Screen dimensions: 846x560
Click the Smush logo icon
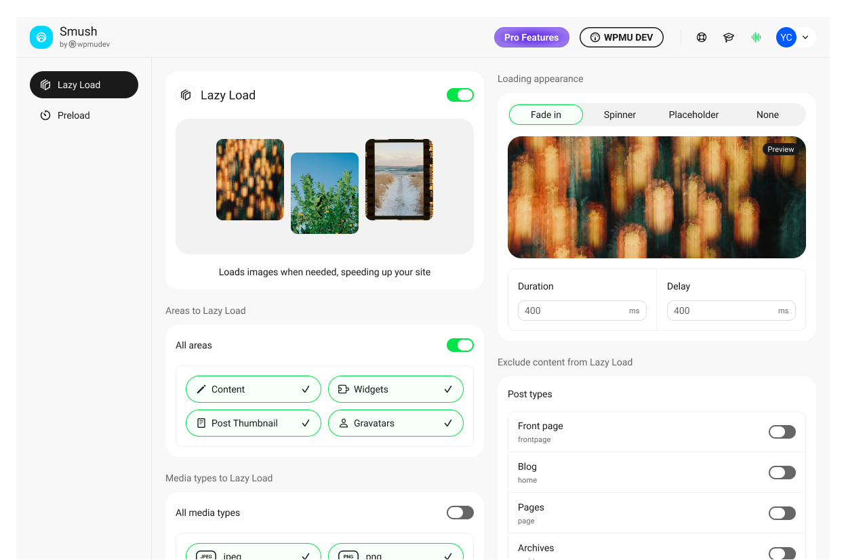[x=41, y=37]
